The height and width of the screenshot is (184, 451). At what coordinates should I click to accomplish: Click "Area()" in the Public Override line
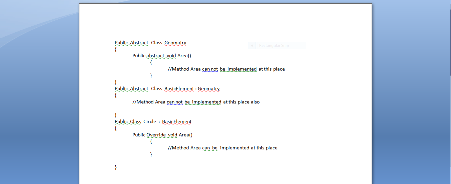tap(185, 135)
